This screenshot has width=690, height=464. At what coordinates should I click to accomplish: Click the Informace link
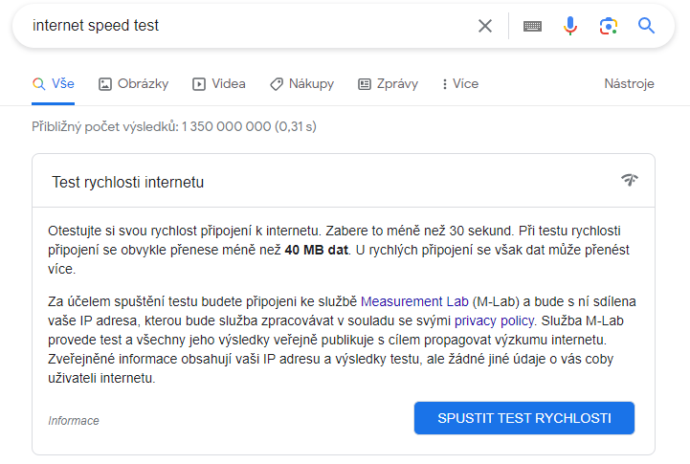pyautogui.click(x=74, y=421)
